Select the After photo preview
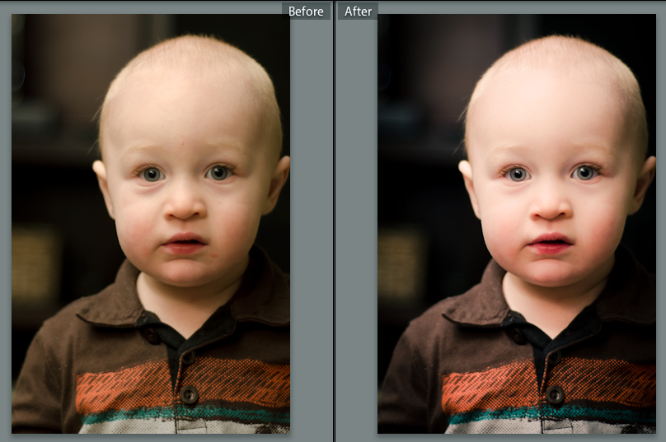This screenshot has height=442, width=666. 516,222
